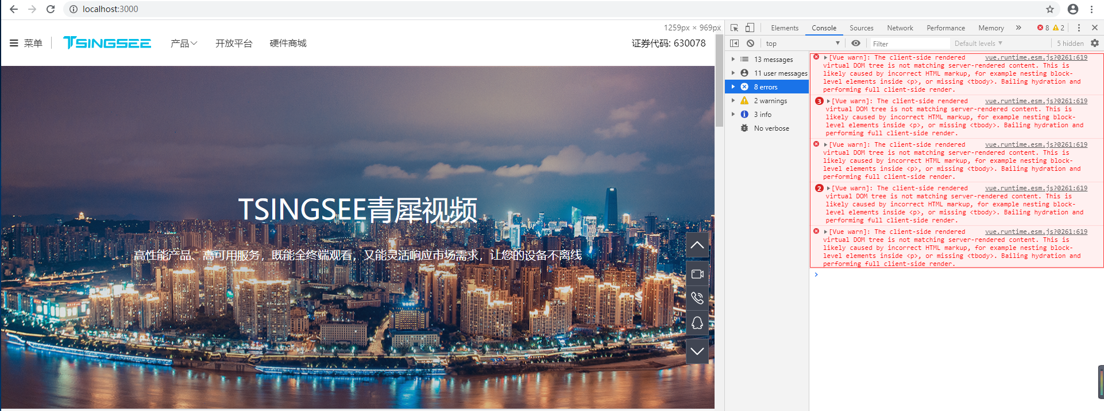Screen dimensions: 1104x411
Task: Open the top JavaScript context dropdown
Action: (802, 43)
